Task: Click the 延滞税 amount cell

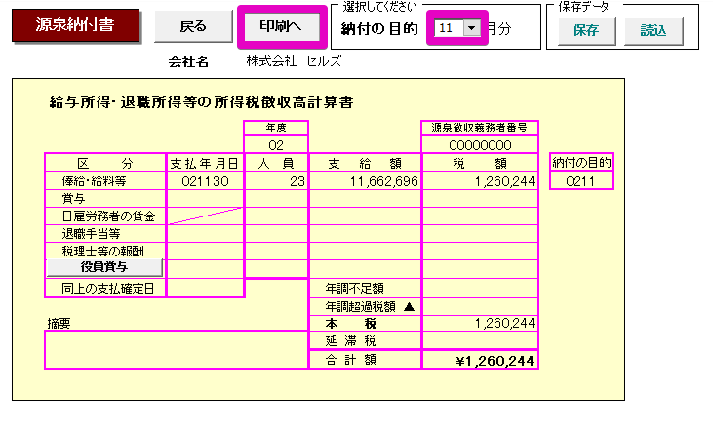Action: pyautogui.click(x=480, y=341)
